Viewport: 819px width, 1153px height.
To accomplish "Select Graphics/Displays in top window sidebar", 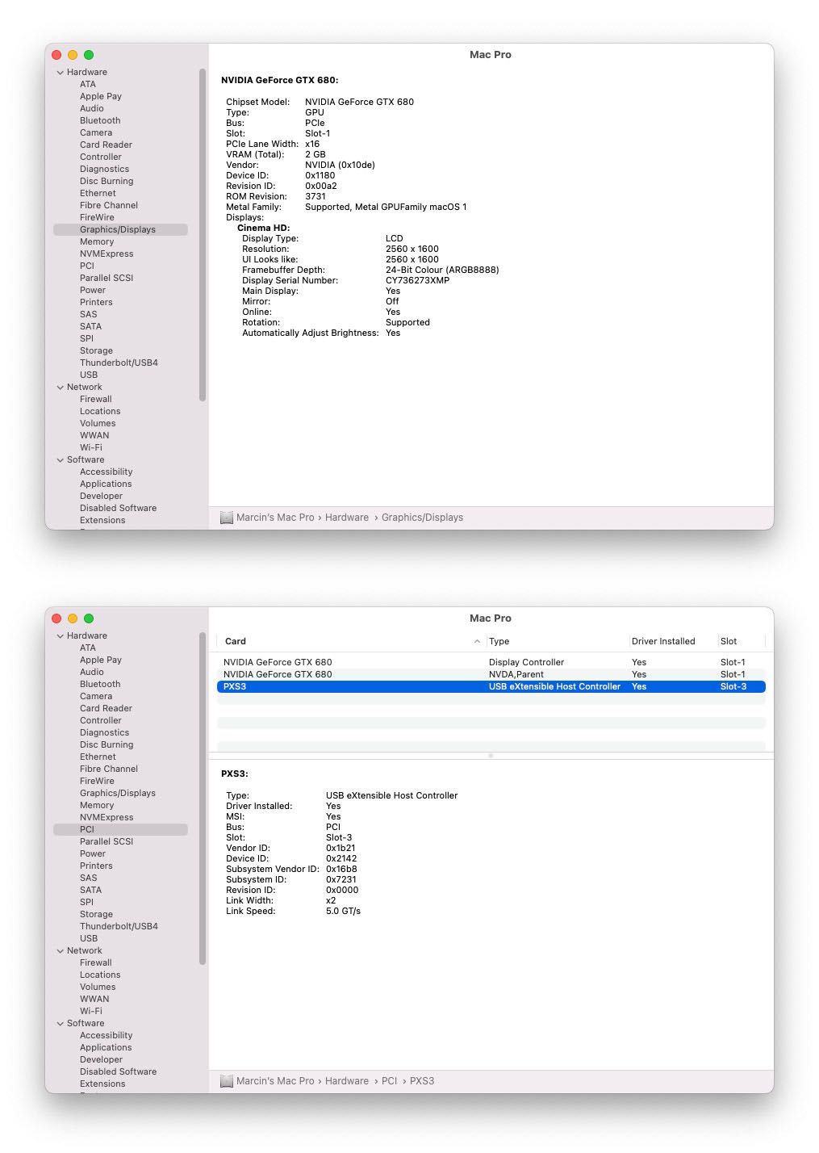I will [x=120, y=229].
